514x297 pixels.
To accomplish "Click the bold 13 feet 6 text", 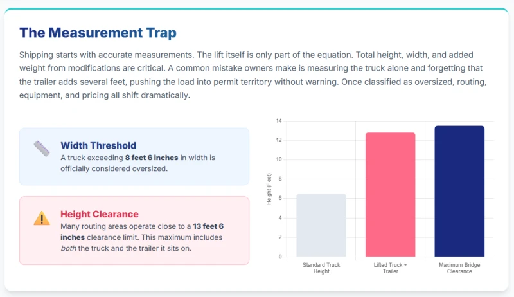I will tap(208, 226).
